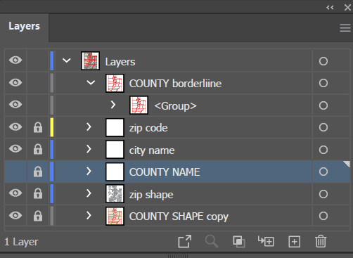Click the Export for Screens icon at panel bottom
The image size is (353, 258).
coord(185,241)
